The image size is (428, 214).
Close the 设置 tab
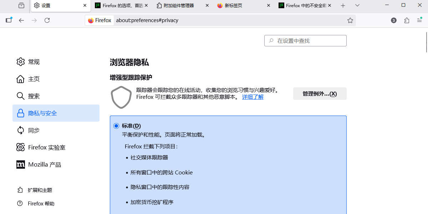point(85,5)
